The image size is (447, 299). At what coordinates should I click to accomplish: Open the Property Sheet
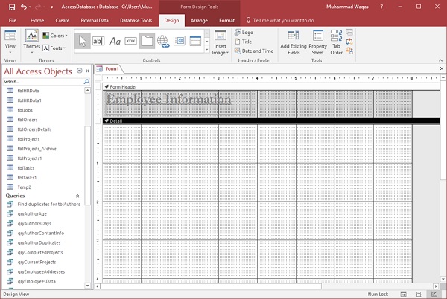(x=318, y=42)
